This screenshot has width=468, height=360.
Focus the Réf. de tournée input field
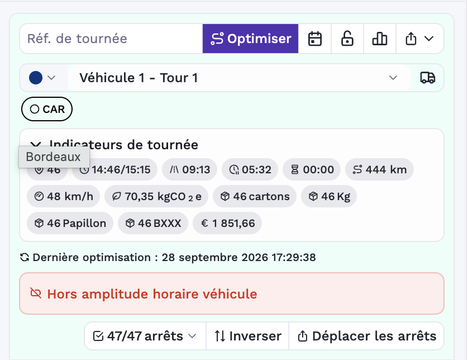tap(111, 39)
